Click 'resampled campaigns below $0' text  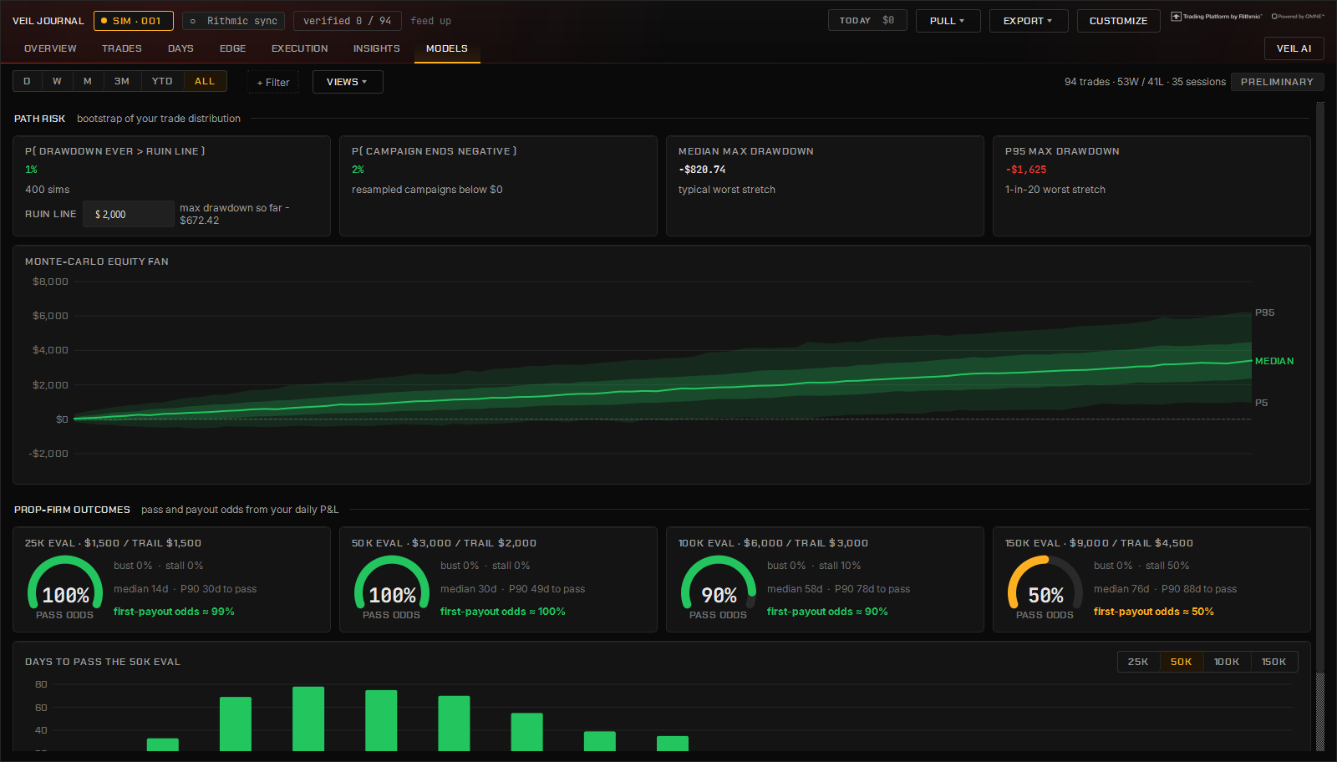tap(427, 190)
